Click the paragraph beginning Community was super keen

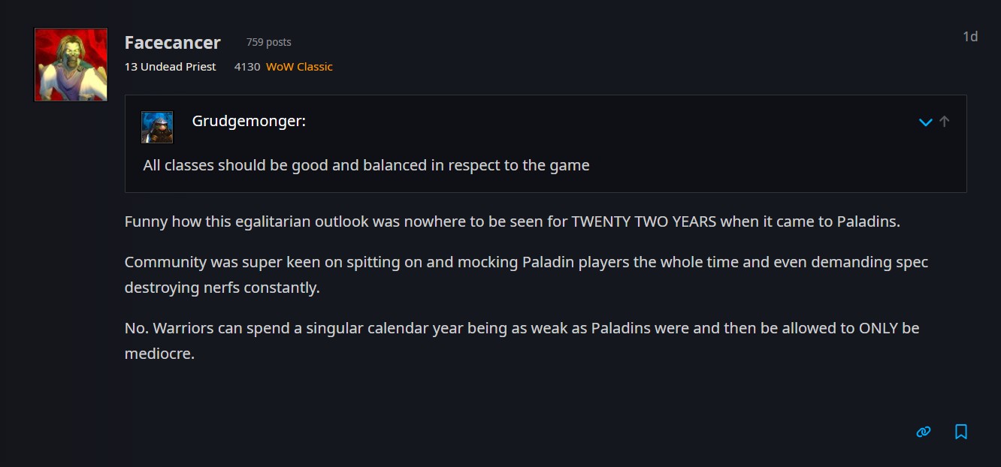(526, 275)
